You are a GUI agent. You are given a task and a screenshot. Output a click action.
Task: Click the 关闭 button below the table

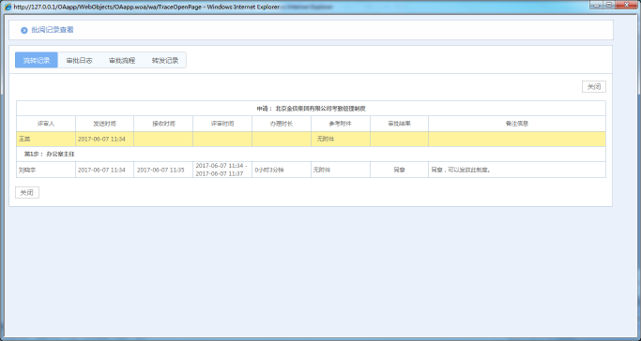pos(27,193)
